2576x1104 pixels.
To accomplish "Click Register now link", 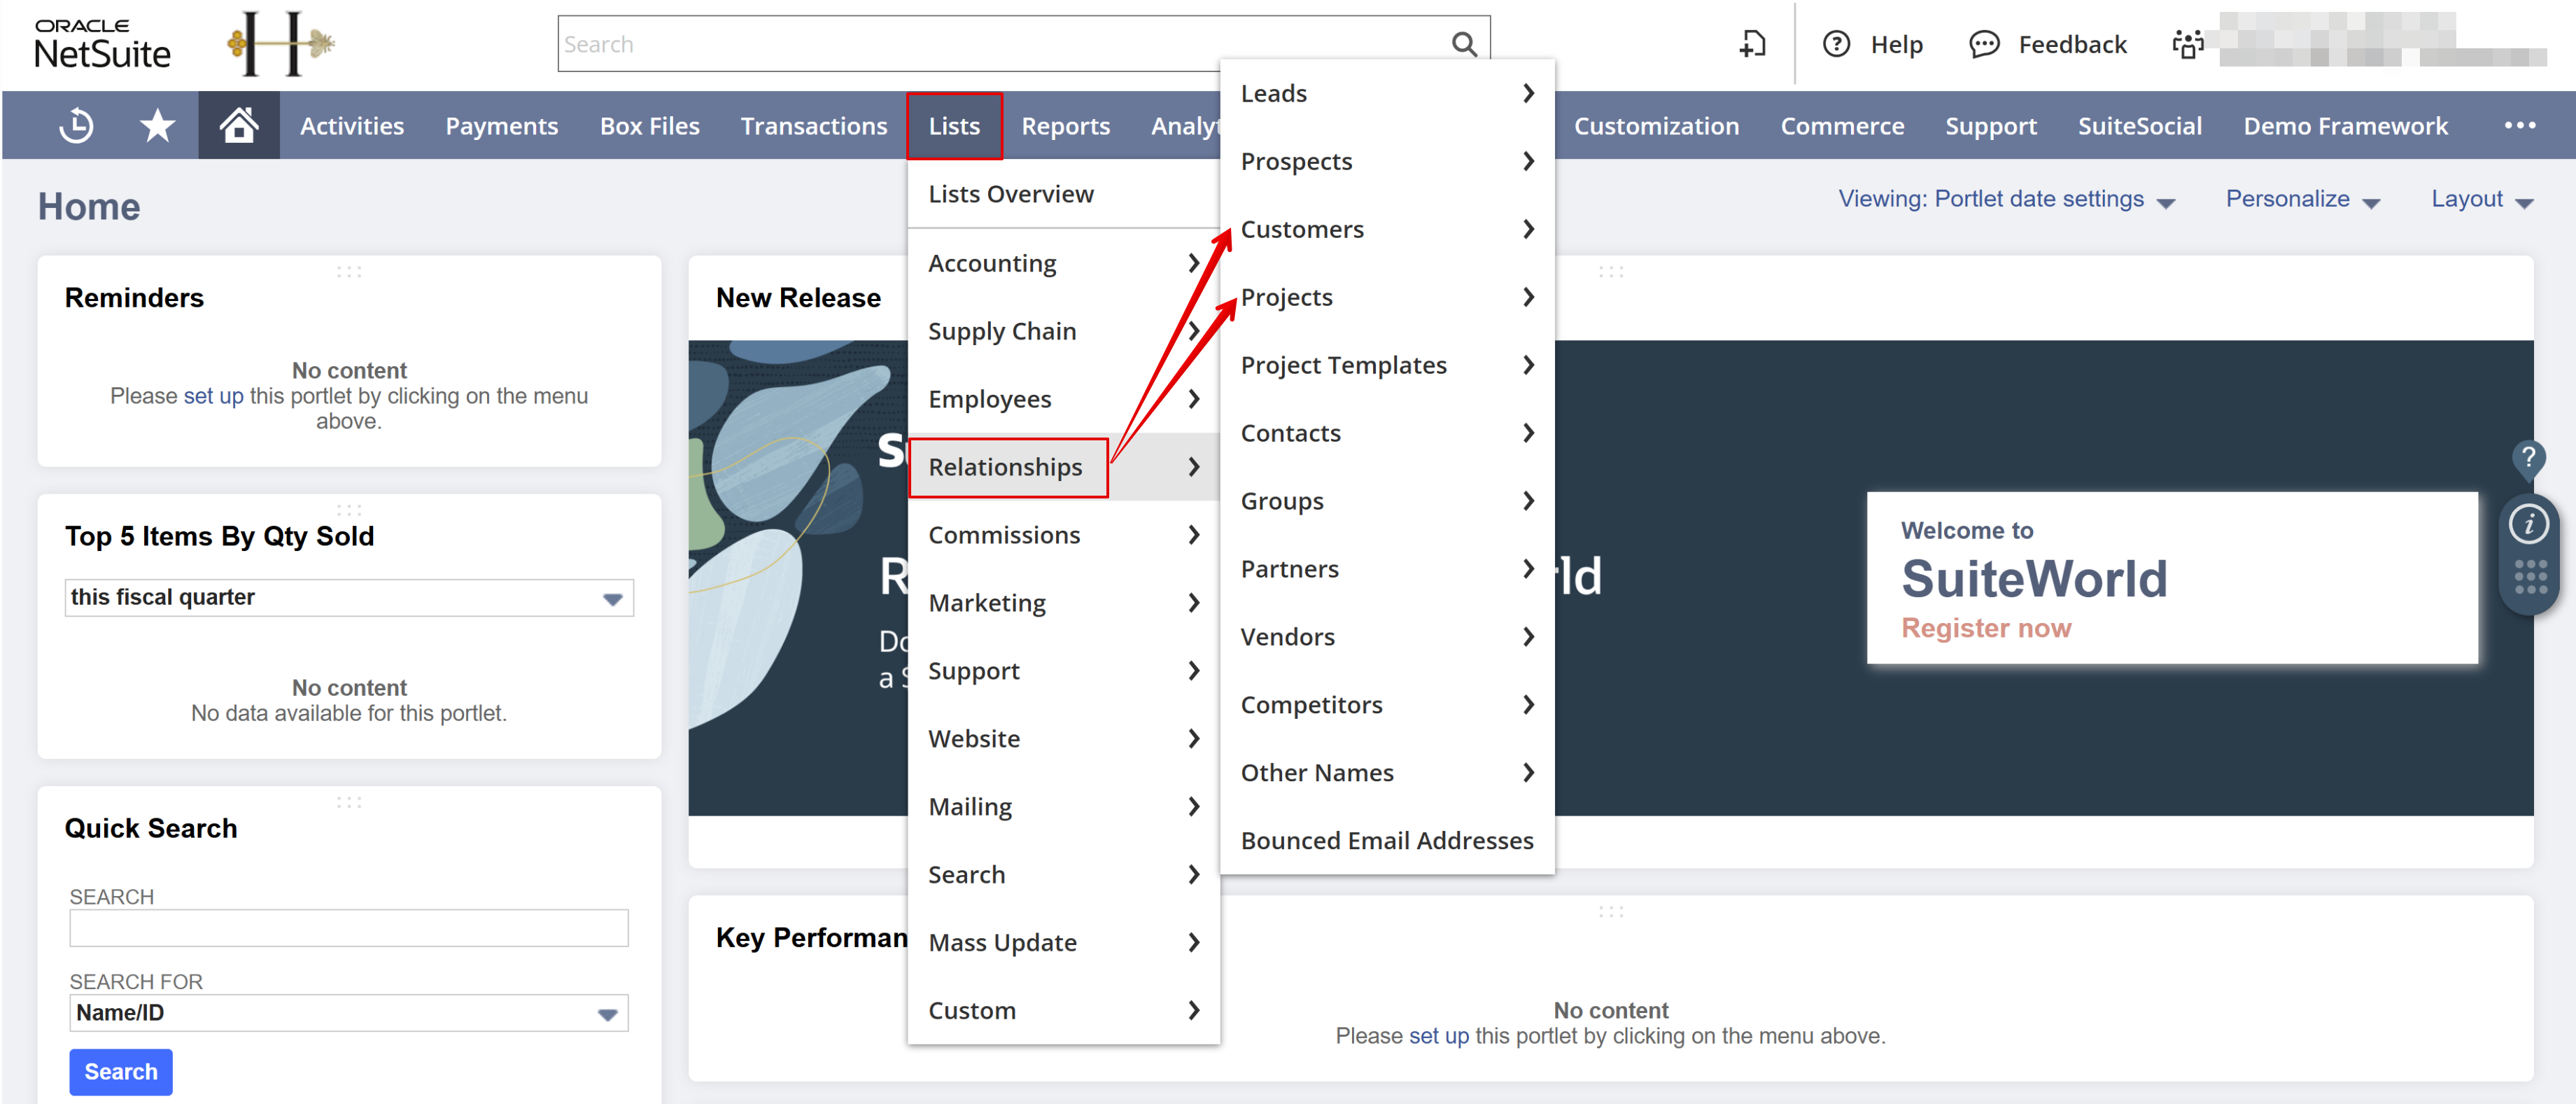I will tap(1985, 628).
